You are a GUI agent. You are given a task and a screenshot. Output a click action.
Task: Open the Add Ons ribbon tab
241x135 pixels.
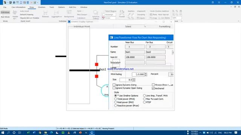point(72,7)
